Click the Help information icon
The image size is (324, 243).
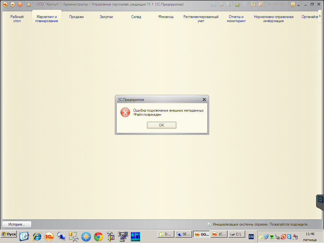point(293,4)
